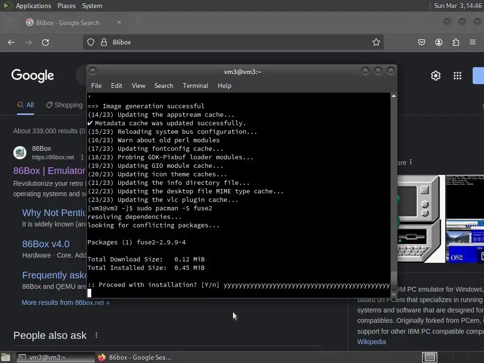Select the 86box Google Search browser tab
Image resolution: width=484 pixels, height=363 pixels.
click(x=73, y=23)
